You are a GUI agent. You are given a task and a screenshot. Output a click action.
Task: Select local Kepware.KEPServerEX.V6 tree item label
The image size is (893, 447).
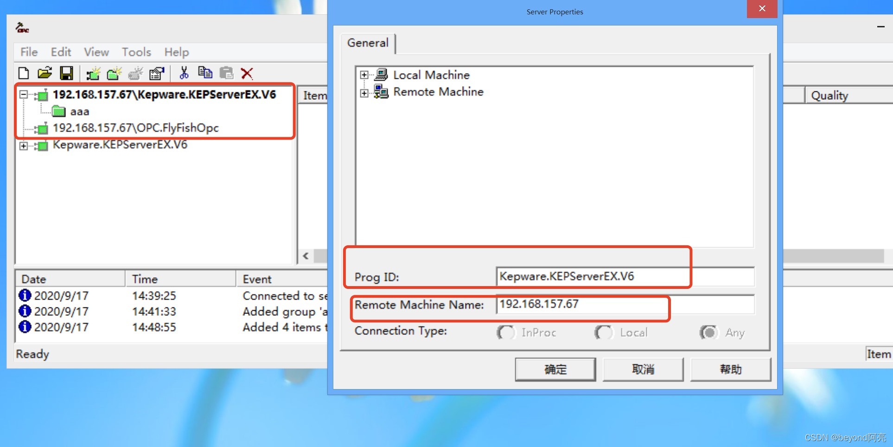point(120,145)
